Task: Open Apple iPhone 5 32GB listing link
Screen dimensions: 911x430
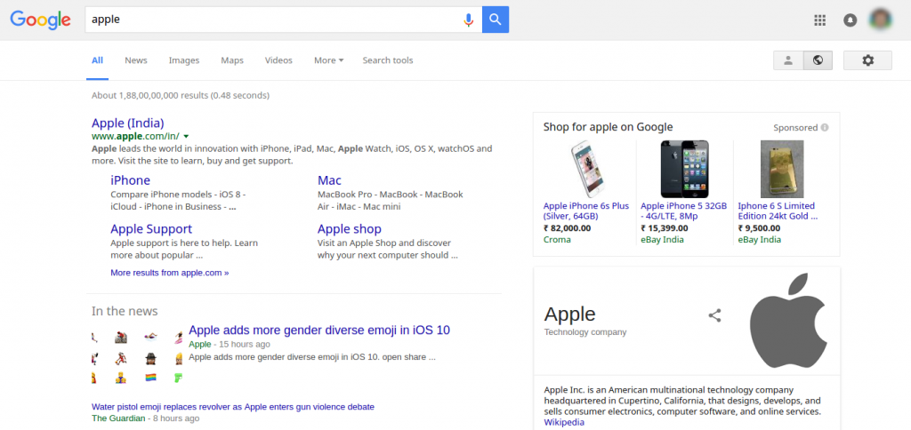Action: 684,211
